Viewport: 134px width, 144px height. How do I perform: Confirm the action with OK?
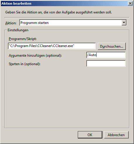tap(90, 135)
